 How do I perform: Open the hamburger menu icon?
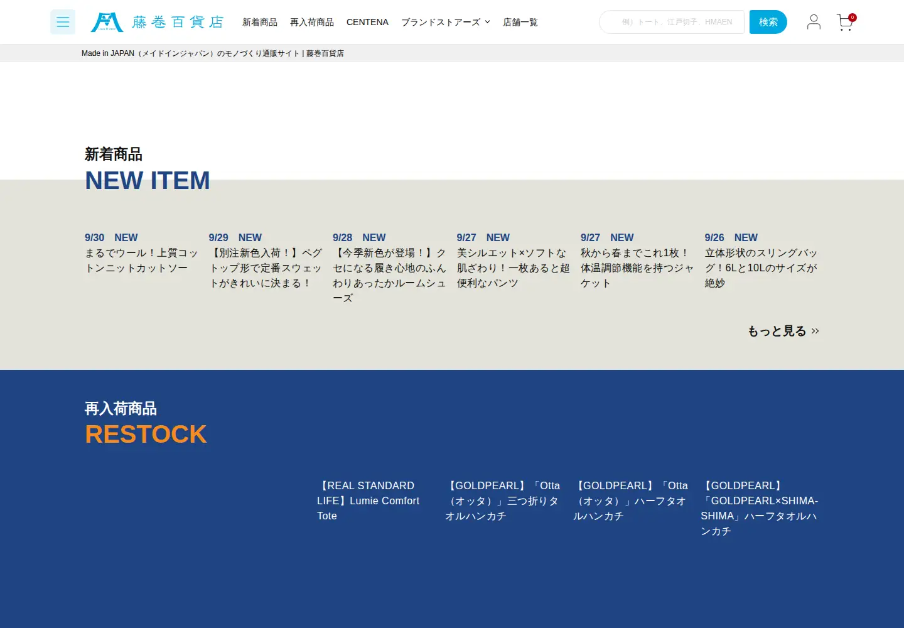[x=63, y=22]
